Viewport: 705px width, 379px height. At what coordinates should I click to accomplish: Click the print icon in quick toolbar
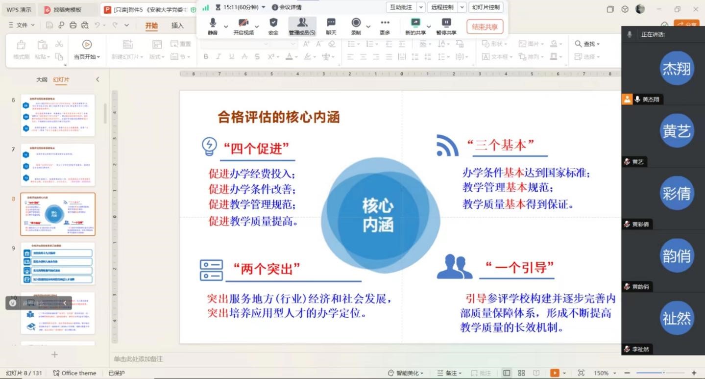[x=73, y=25]
